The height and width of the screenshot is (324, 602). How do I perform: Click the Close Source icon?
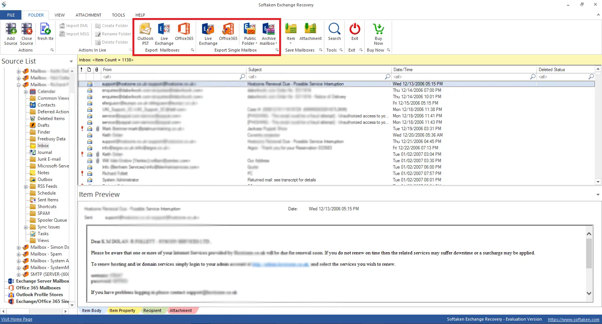27,34
